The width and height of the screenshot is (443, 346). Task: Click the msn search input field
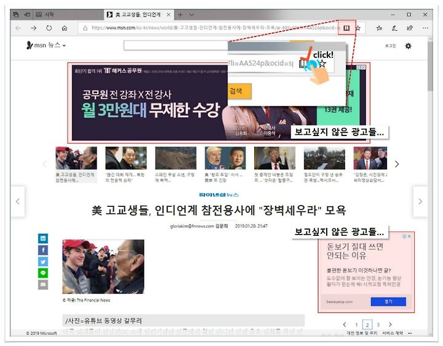pos(176,46)
